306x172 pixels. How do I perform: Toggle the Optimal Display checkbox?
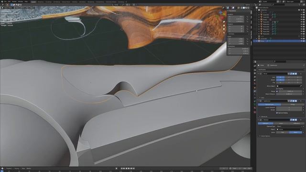tap(277, 113)
